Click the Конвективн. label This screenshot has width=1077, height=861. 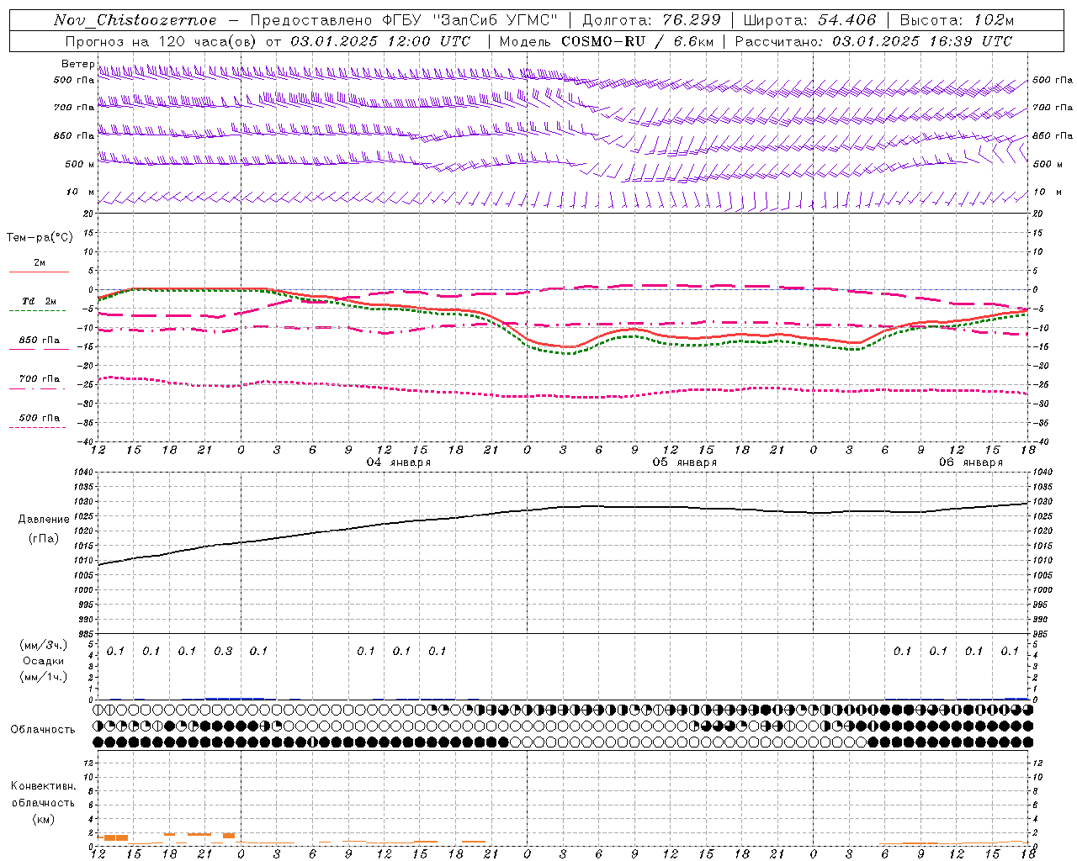click(x=43, y=786)
